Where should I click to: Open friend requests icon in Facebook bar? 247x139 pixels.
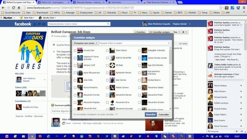tap(35, 24)
